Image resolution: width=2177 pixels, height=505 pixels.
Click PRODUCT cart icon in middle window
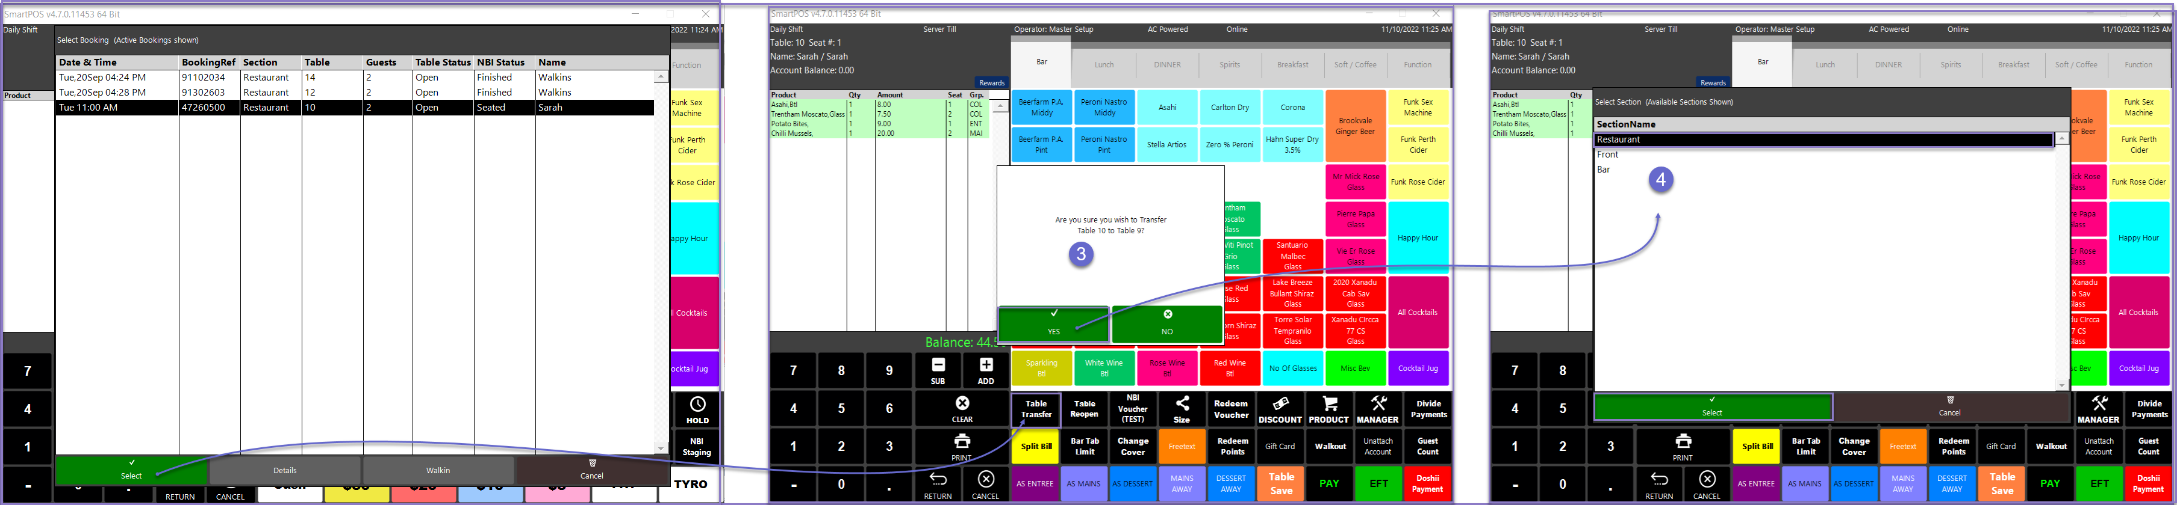click(x=1328, y=403)
